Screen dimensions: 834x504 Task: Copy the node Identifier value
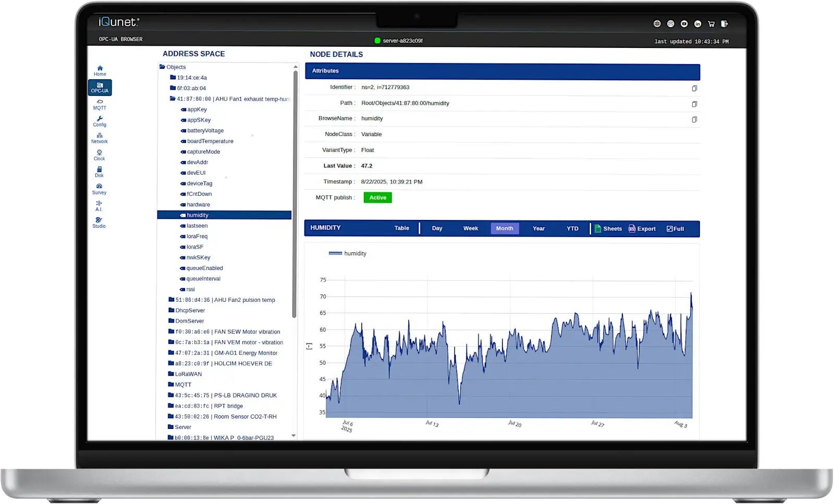[694, 88]
